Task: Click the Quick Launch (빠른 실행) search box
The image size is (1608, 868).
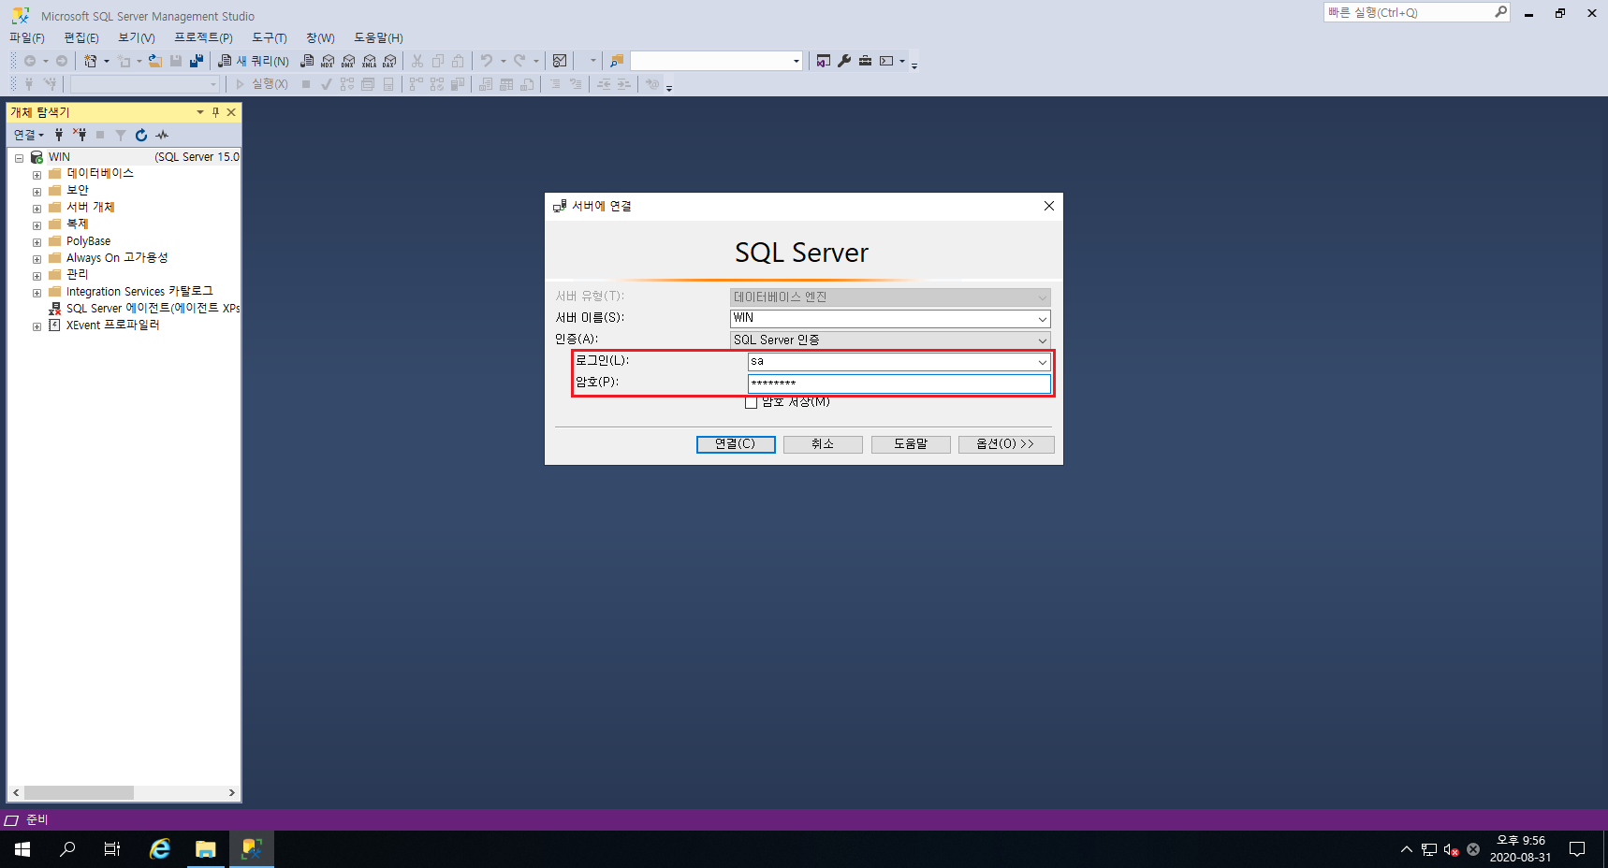Action: 1416,12
